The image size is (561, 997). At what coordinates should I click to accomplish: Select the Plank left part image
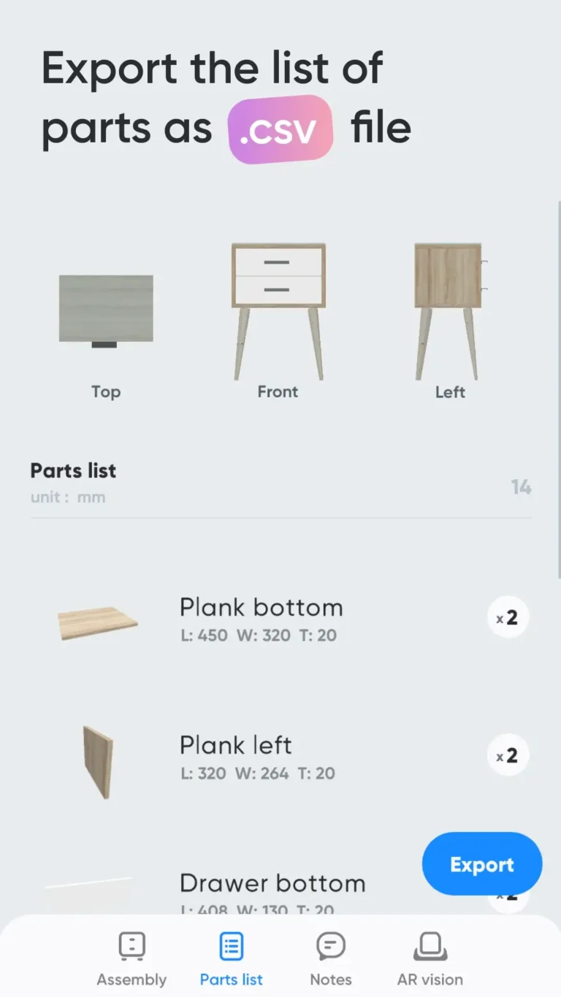(98, 761)
